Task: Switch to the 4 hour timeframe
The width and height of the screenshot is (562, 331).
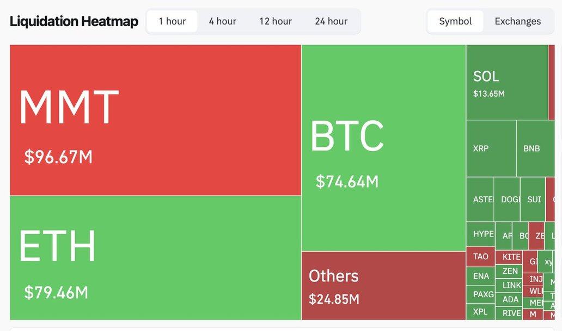Action: click(x=222, y=21)
